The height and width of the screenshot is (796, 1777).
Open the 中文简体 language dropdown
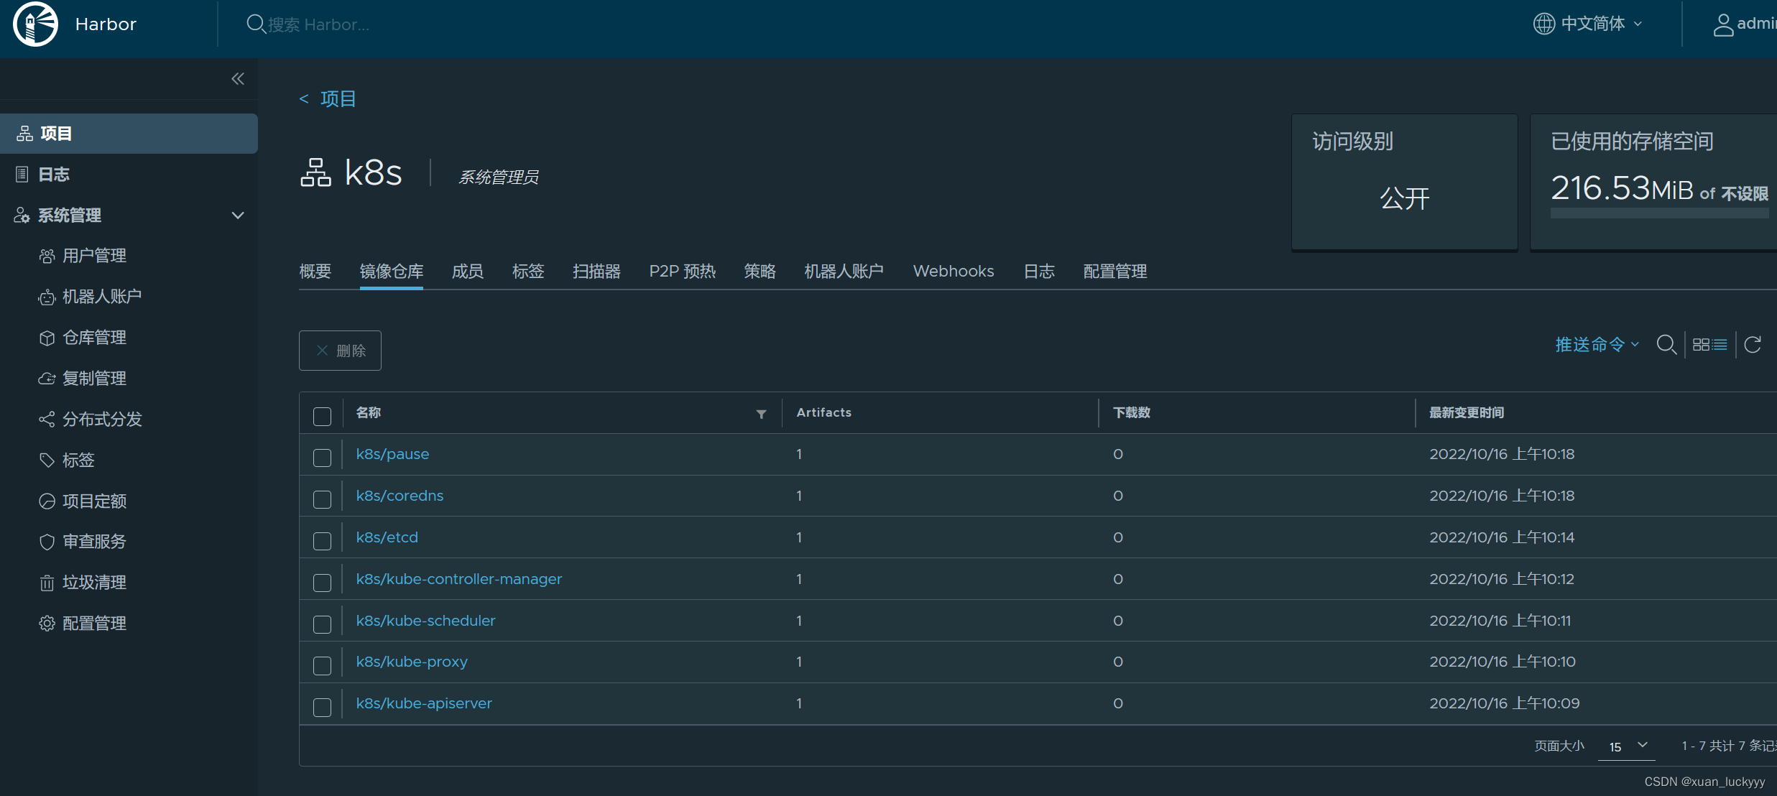click(1588, 24)
